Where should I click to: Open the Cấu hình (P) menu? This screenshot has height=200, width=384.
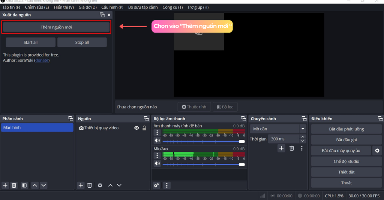[x=112, y=7]
